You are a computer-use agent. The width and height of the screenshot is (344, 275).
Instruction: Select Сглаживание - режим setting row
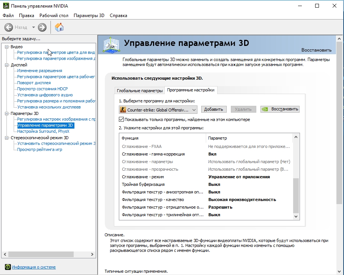[206, 177]
